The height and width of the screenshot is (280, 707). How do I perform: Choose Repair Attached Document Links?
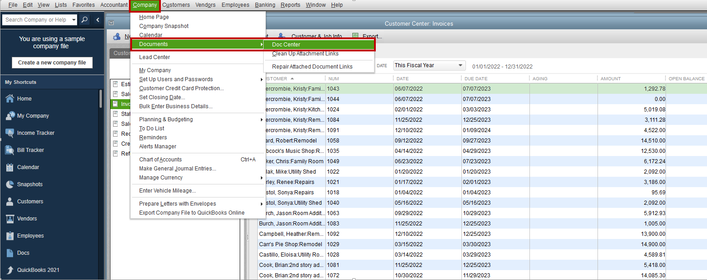tap(312, 67)
